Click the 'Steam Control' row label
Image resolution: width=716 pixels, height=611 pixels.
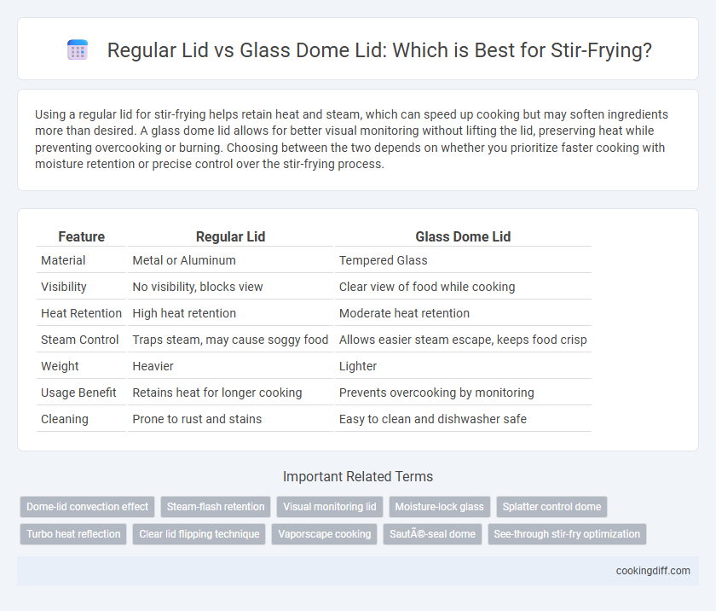coord(79,340)
